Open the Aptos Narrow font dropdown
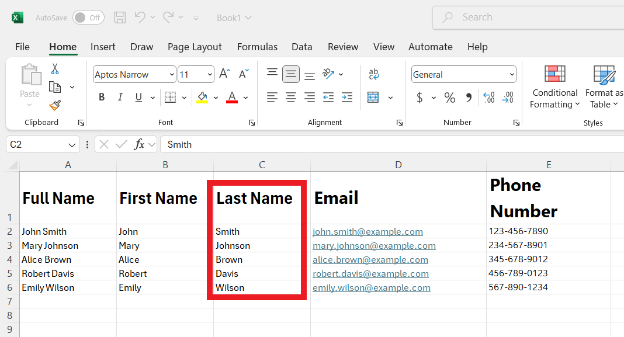624x337 pixels. [x=172, y=75]
